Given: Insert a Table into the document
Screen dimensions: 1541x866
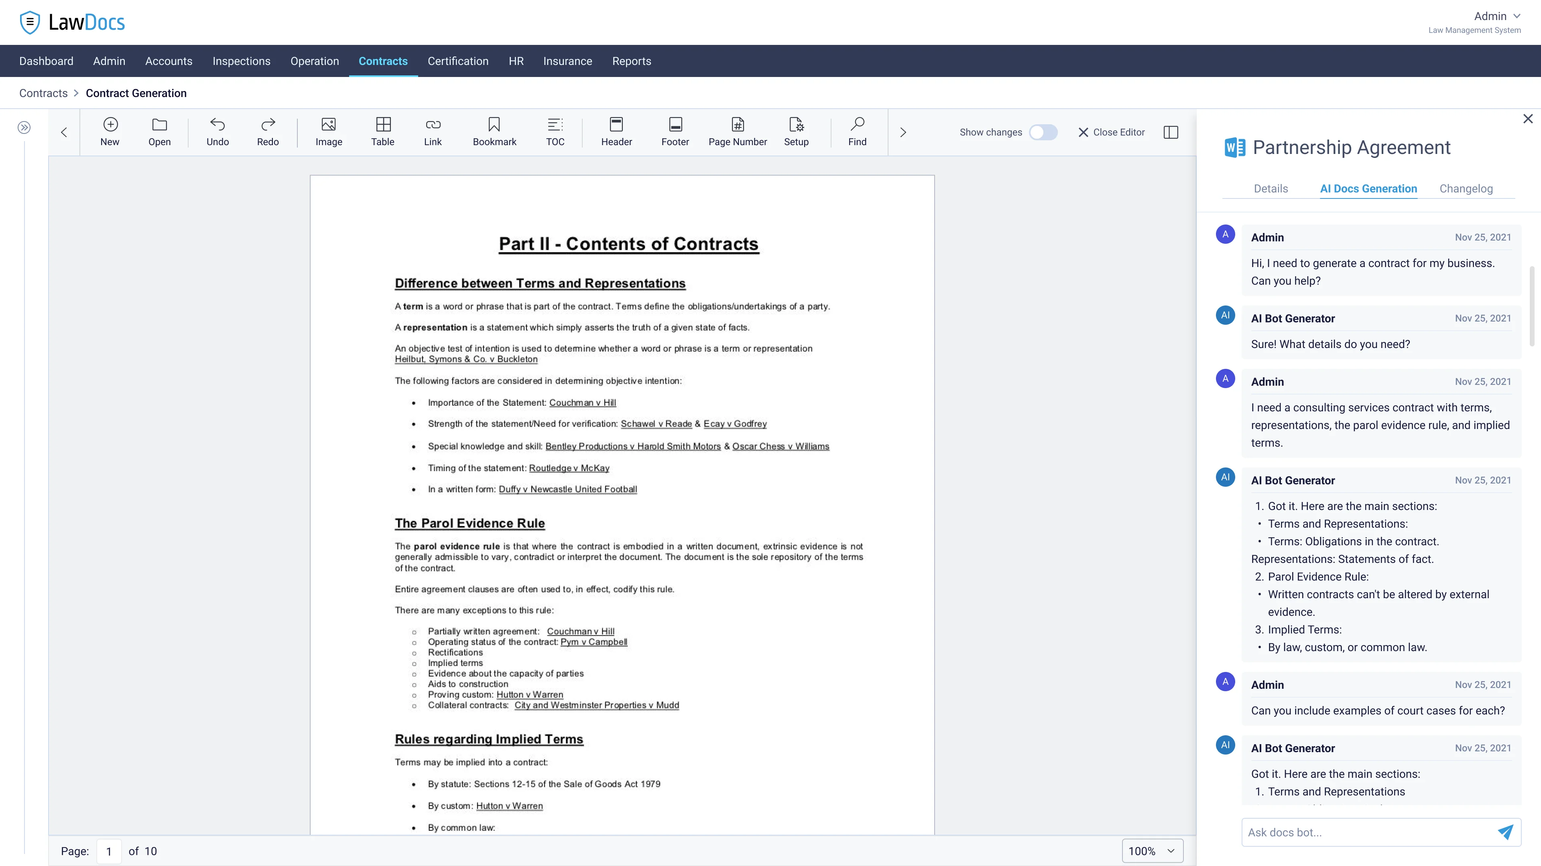Looking at the screenshot, I should pyautogui.click(x=383, y=132).
